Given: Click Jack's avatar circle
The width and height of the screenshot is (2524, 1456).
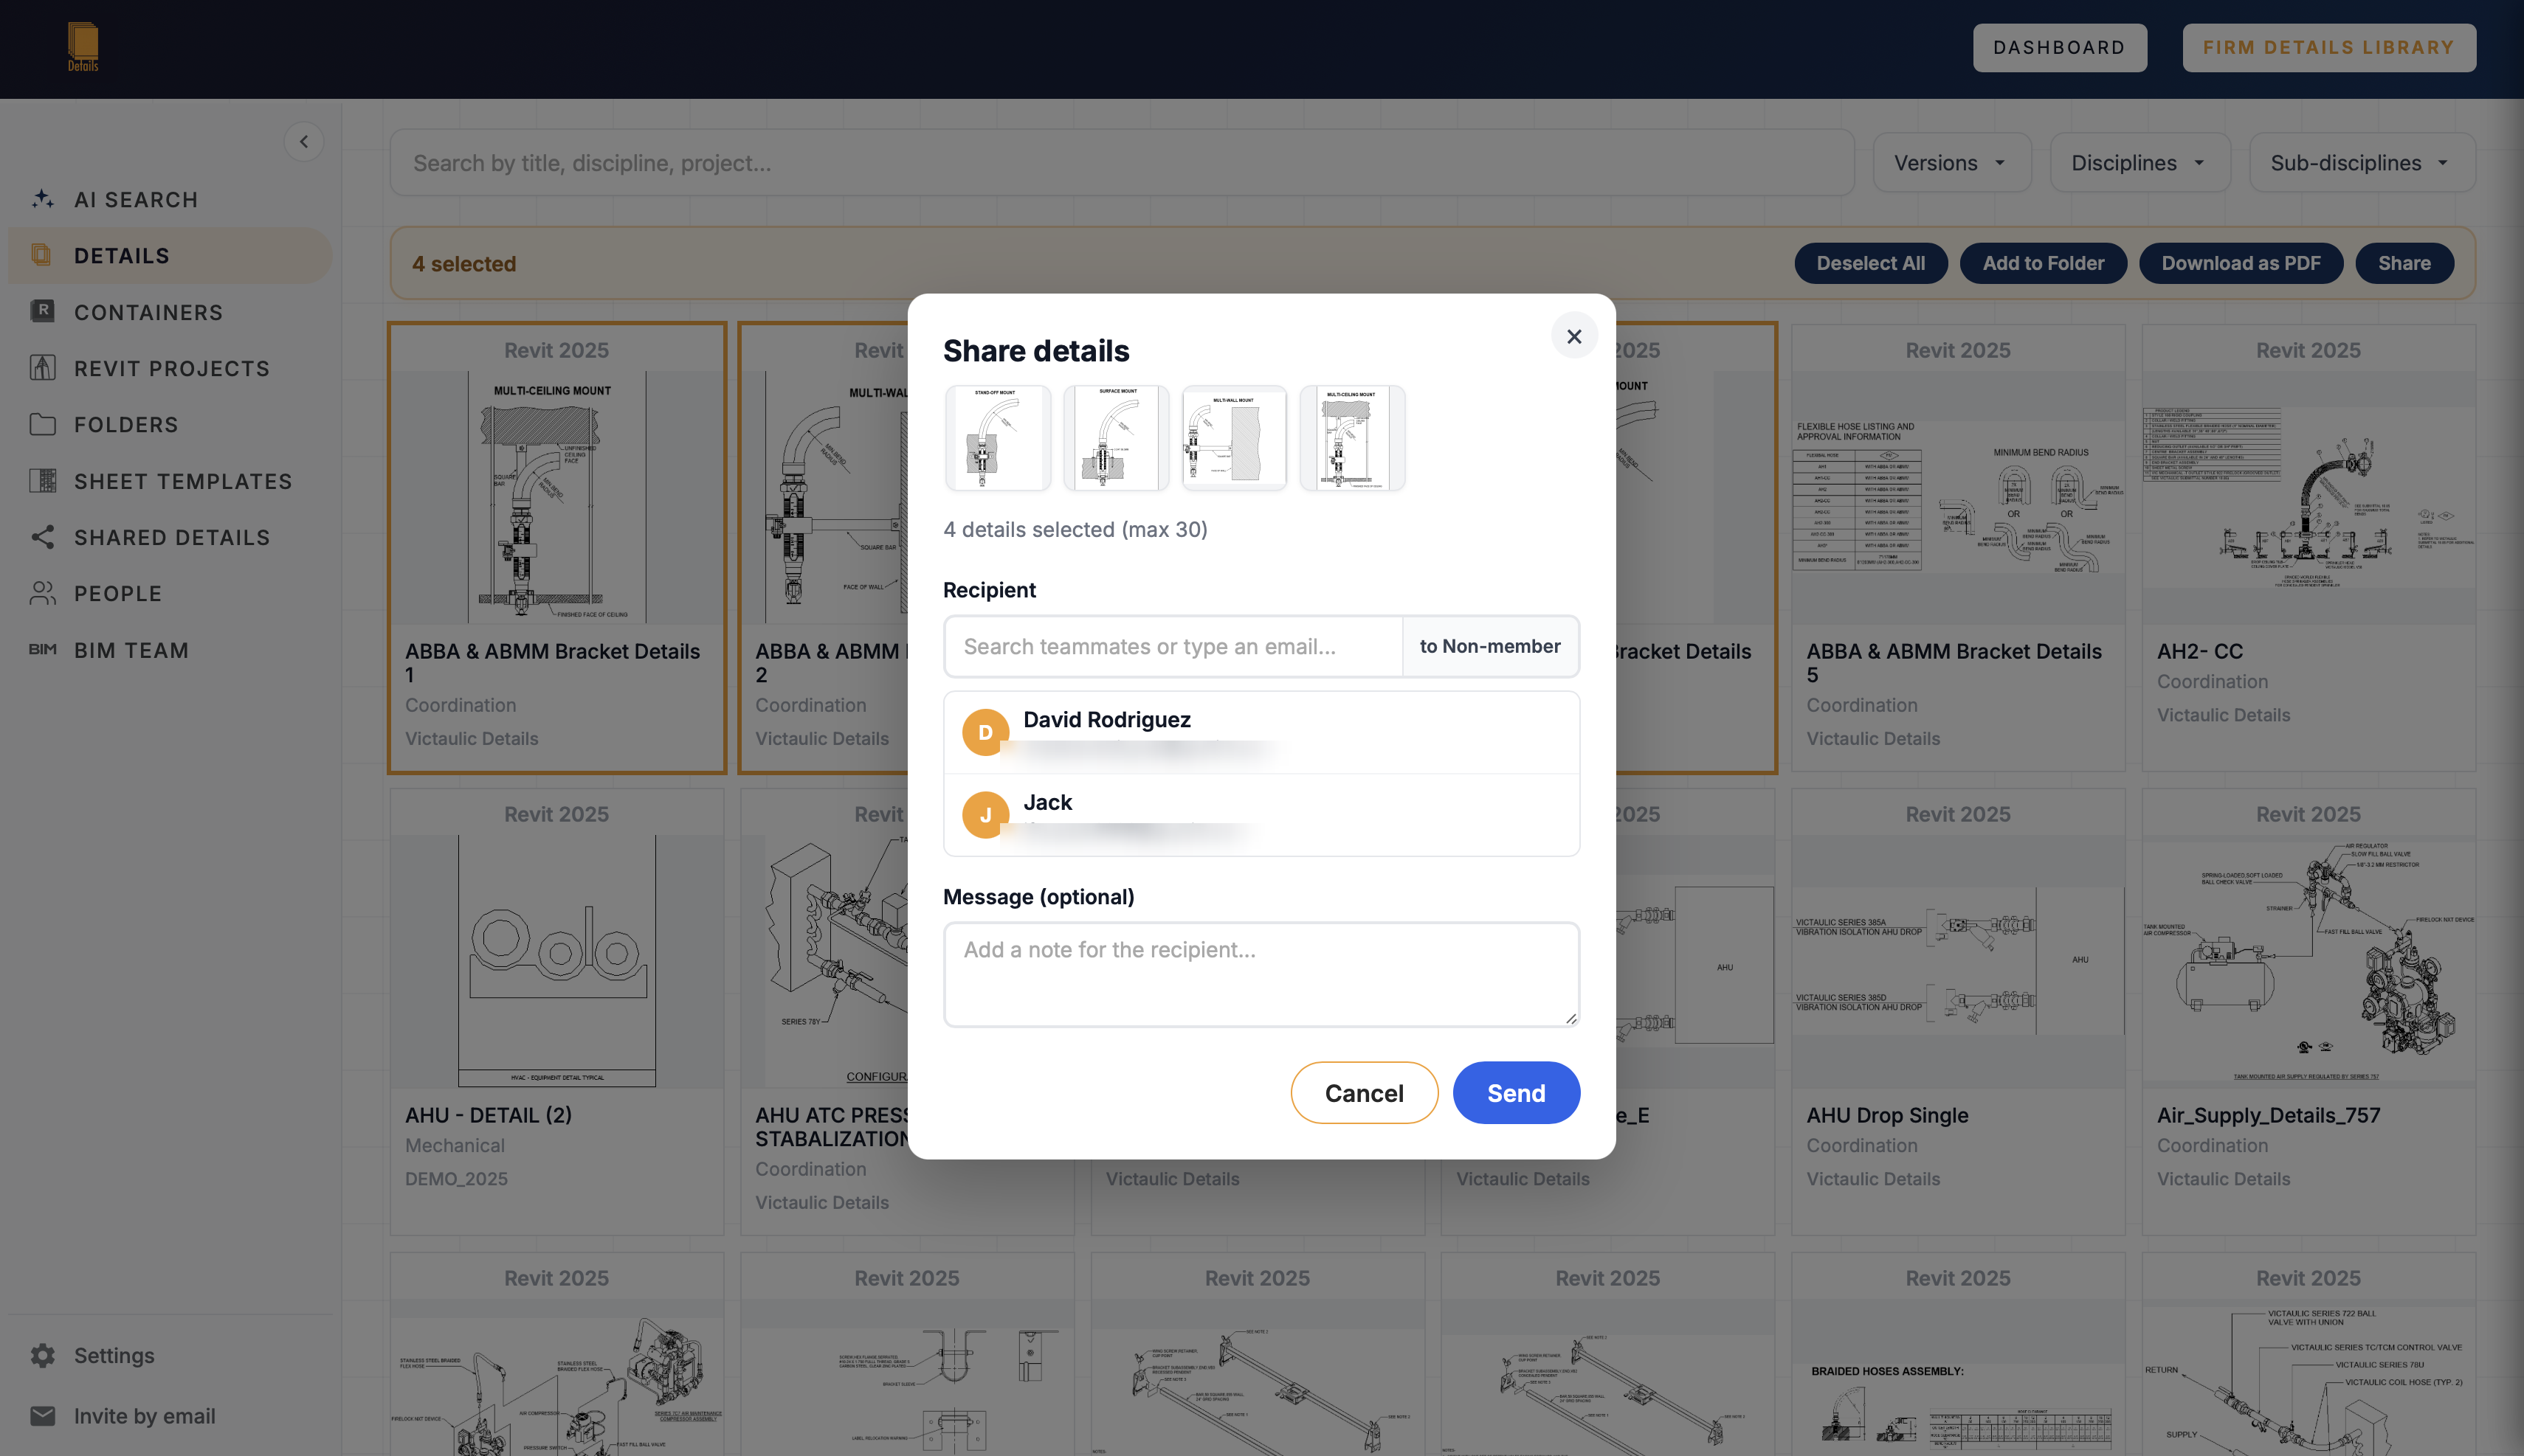Looking at the screenshot, I should [x=985, y=815].
